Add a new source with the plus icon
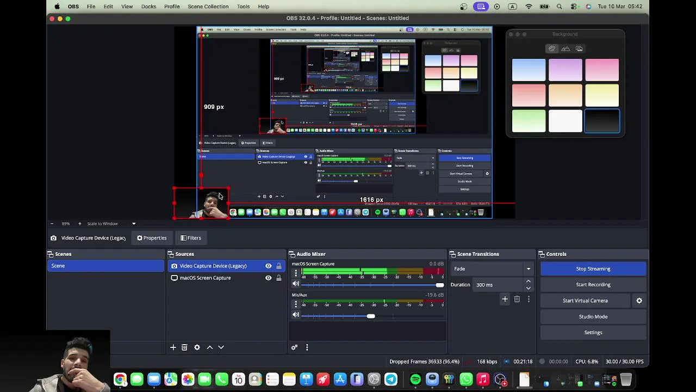The image size is (696, 392). coord(173,347)
